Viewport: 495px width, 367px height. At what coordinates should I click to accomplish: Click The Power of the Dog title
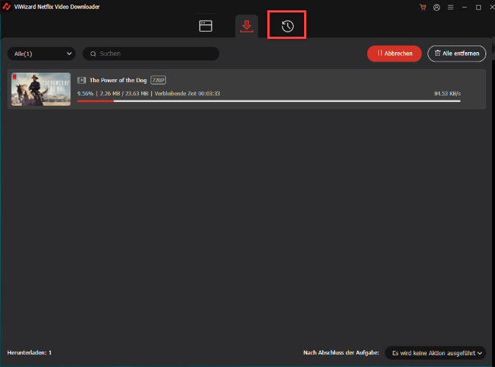click(118, 80)
